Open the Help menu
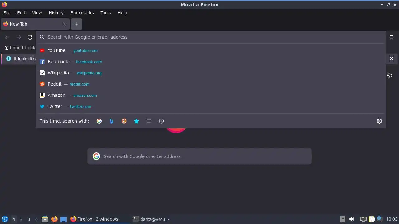Viewport: 399px width, 224px height. click(122, 13)
